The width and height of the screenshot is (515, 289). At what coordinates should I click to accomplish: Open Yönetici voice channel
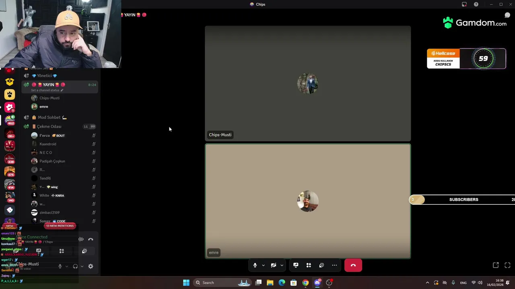click(60, 75)
